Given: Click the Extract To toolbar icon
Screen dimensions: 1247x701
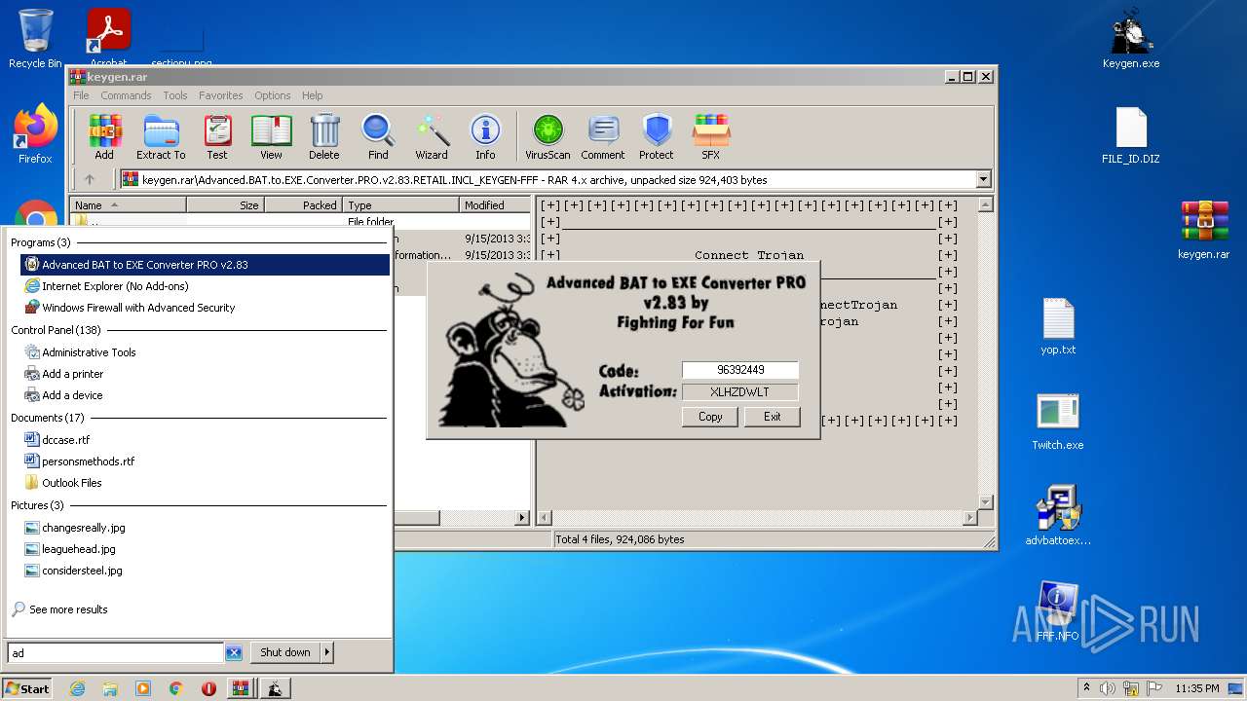Looking at the screenshot, I should pyautogui.click(x=161, y=136).
